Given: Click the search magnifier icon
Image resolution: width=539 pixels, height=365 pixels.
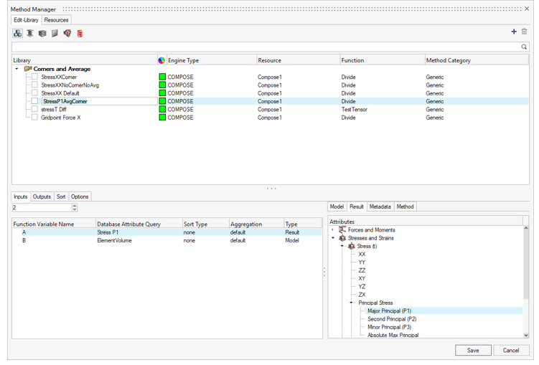Looking at the screenshot, I should pyautogui.click(x=525, y=47).
